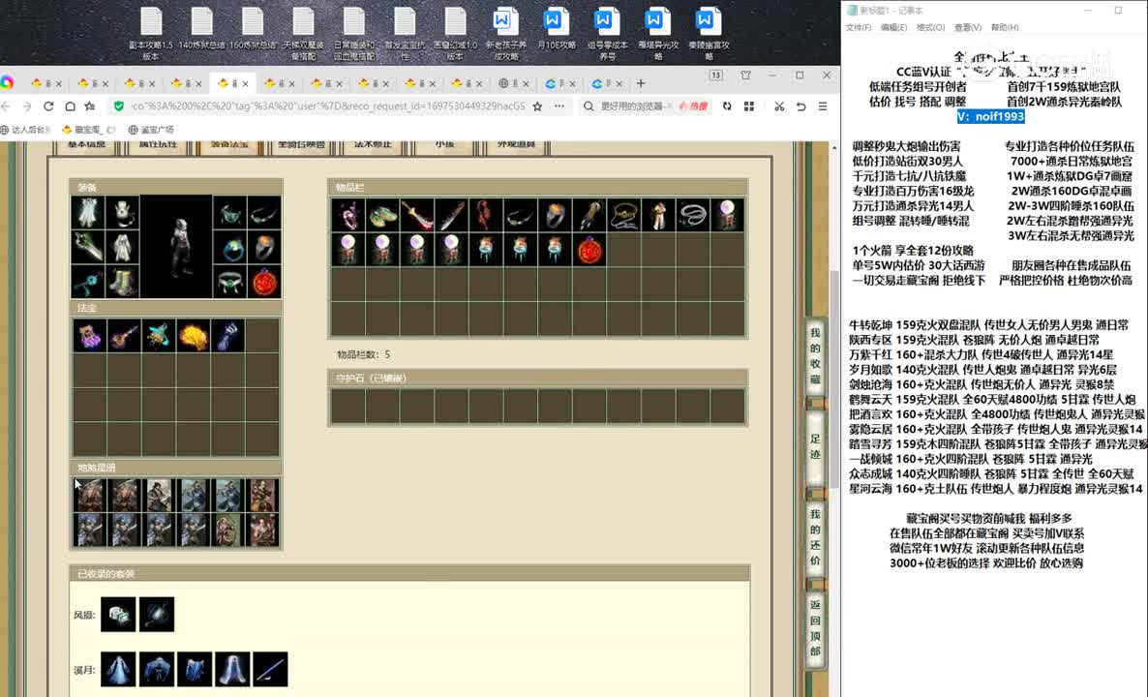Open address bar more options (three dots)
1148x697 pixels.
coord(559,106)
